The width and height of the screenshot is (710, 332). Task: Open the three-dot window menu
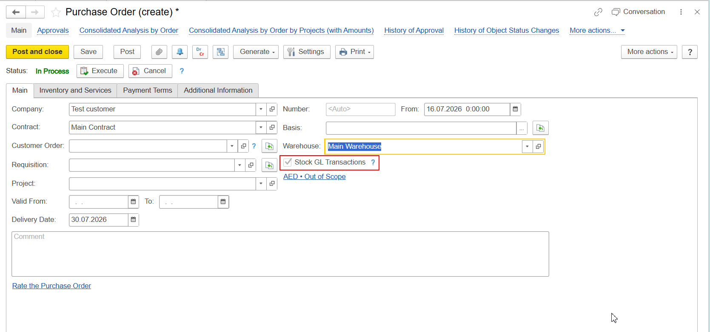(x=681, y=12)
